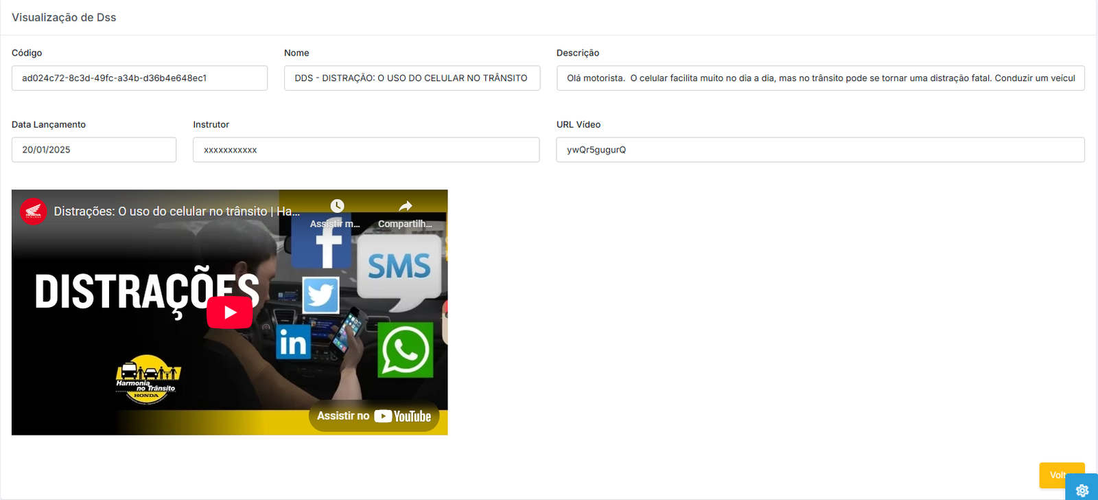Open the Honda channel logo on the video

coord(33,212)
